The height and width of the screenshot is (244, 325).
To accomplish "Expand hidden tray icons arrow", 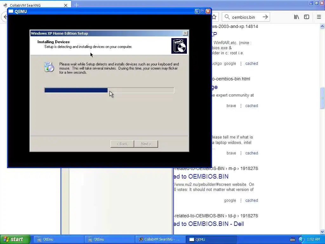I will click(301, 240).
